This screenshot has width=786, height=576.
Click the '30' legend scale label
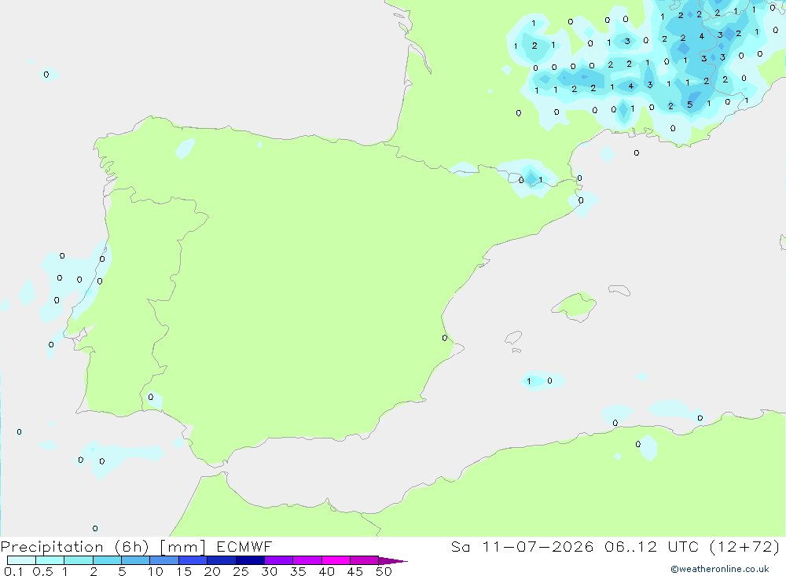(x=270, y=571)
